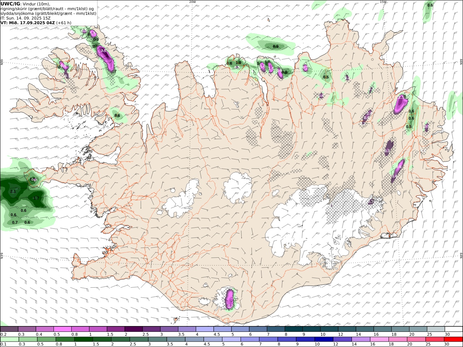Click the 15W longitude label
The width and height of the screenshot is (463, 347).
pos(383,2)
